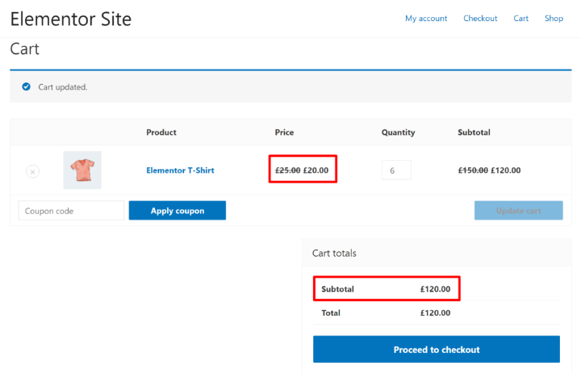Open Checkout from the top navigation

coord(480,19)
